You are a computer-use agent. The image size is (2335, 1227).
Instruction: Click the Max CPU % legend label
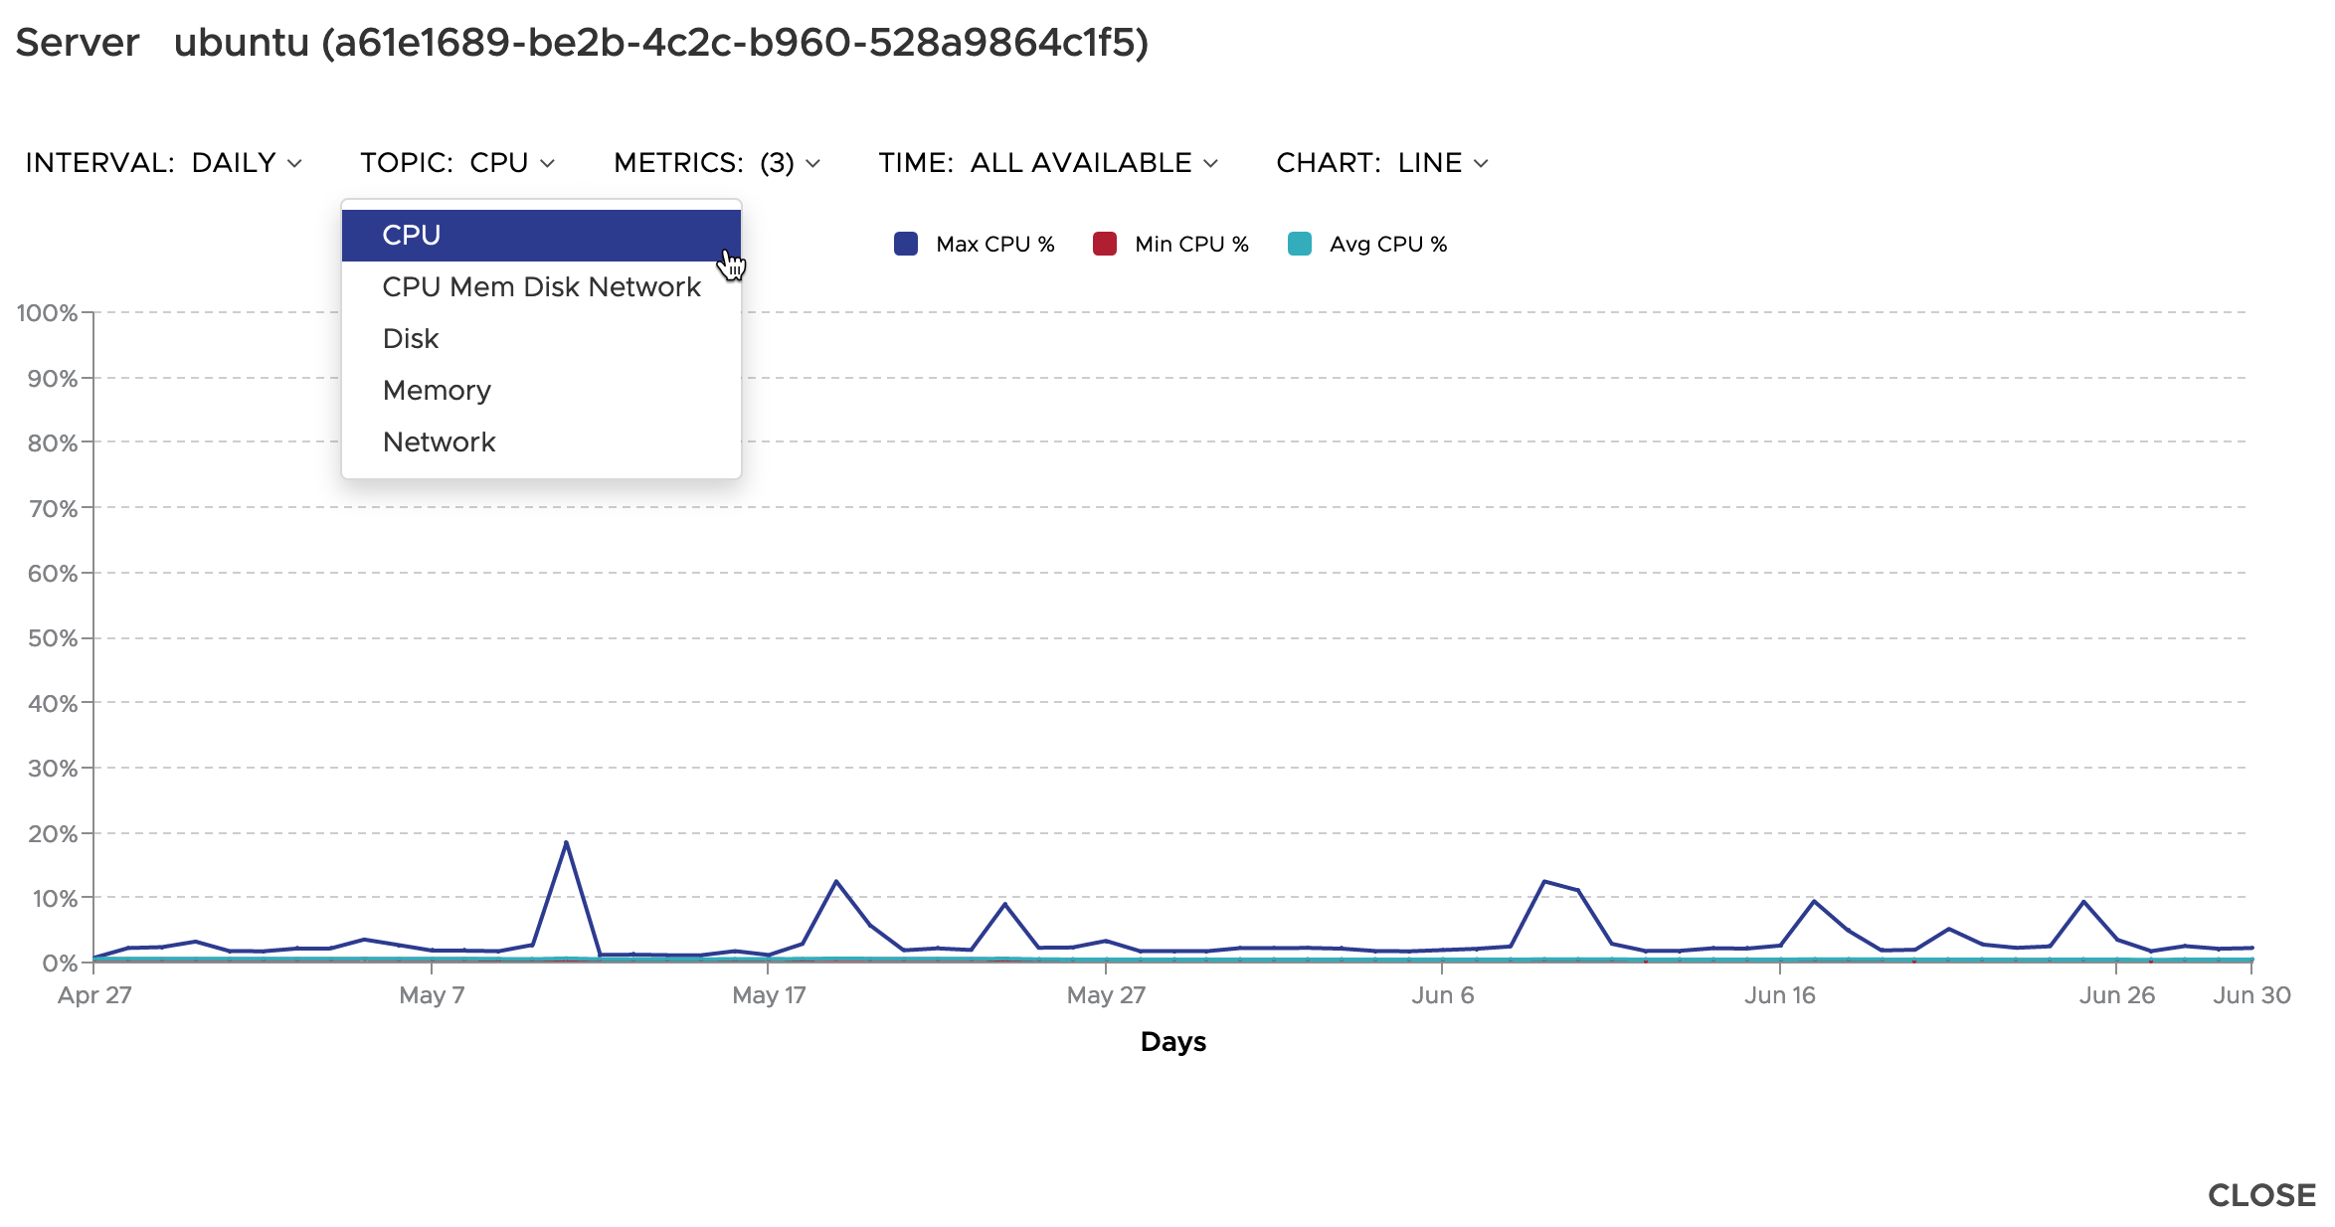click(995, 244)
